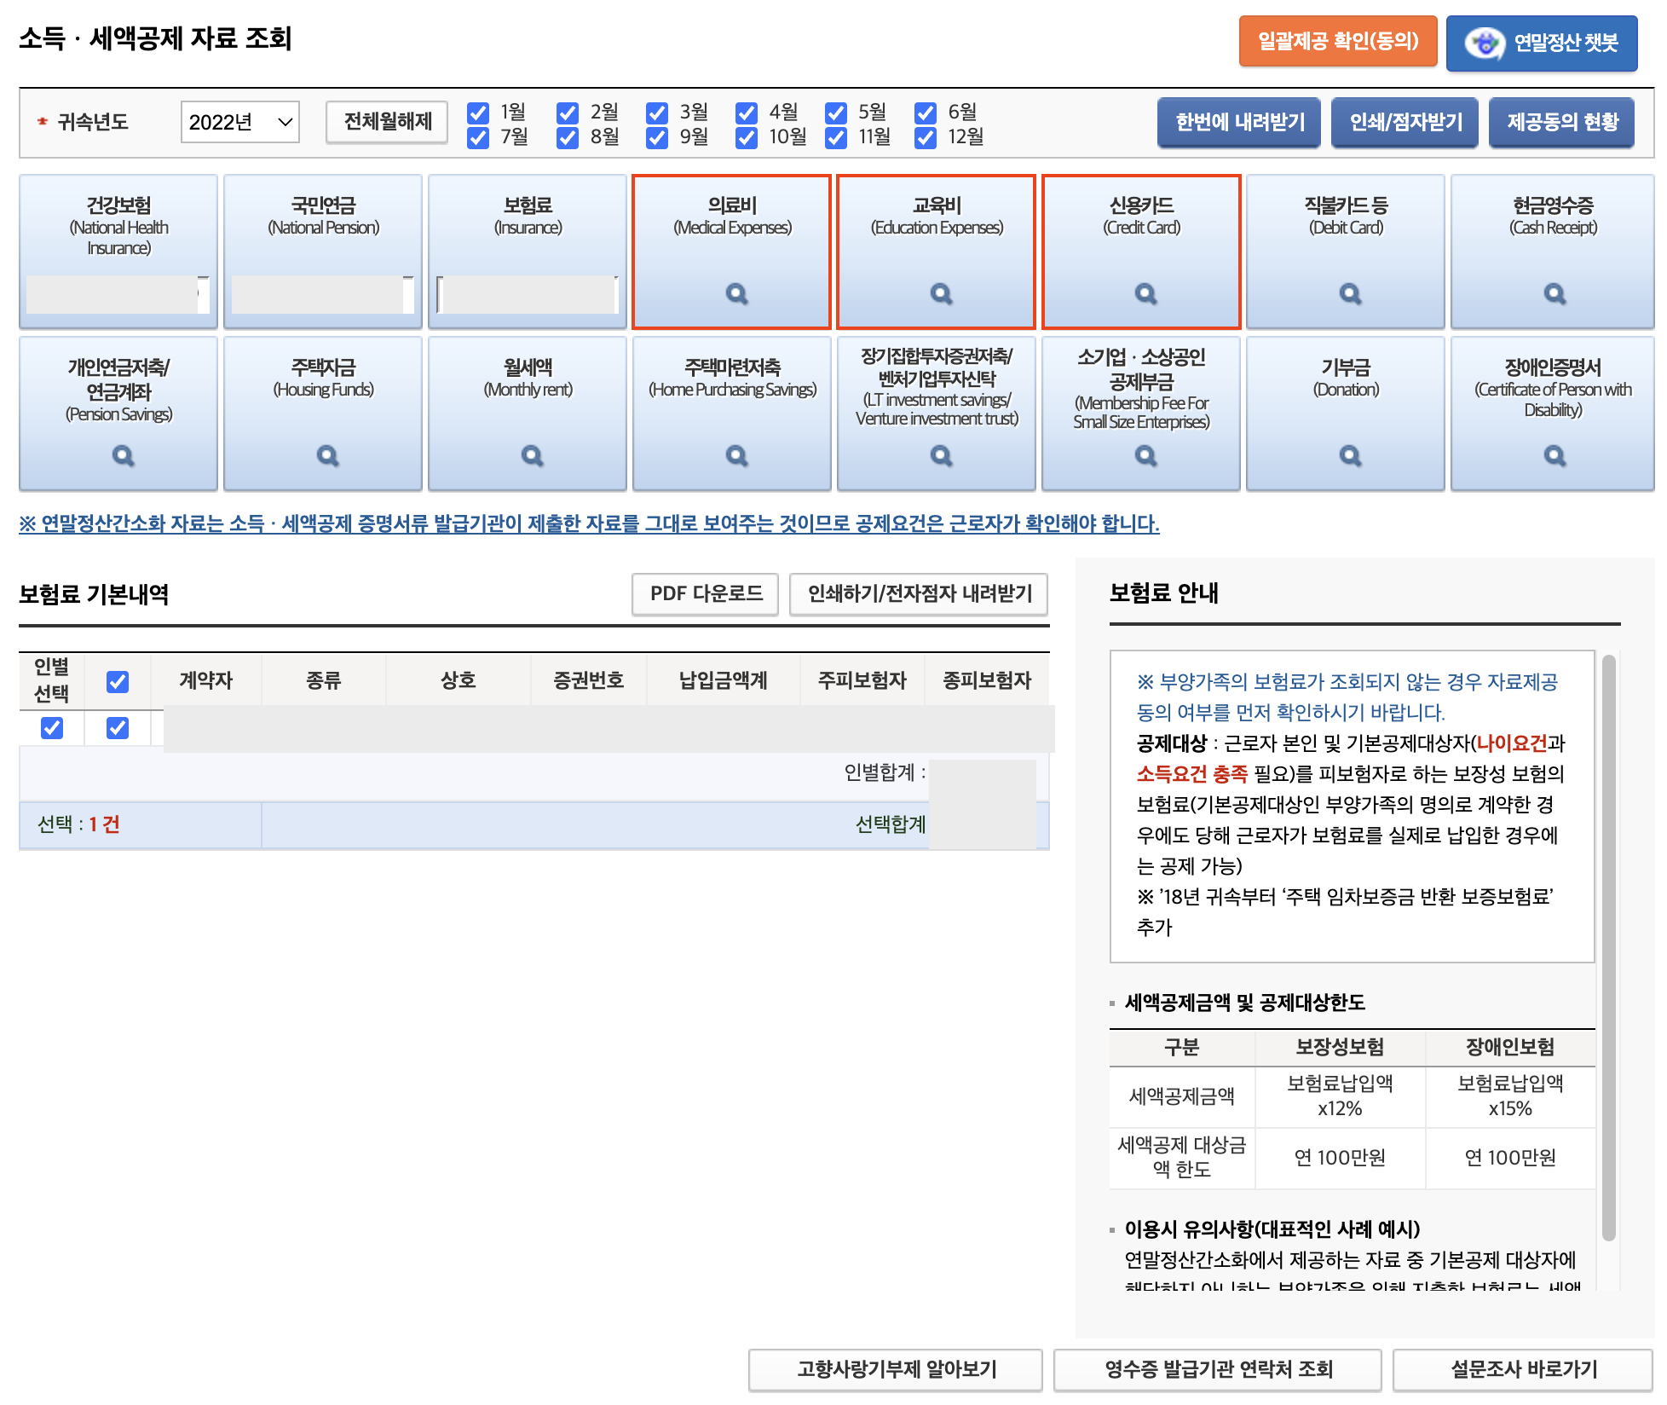
Task: Click the Donation magnifier icon
Action: click(x=1350, y=456)
